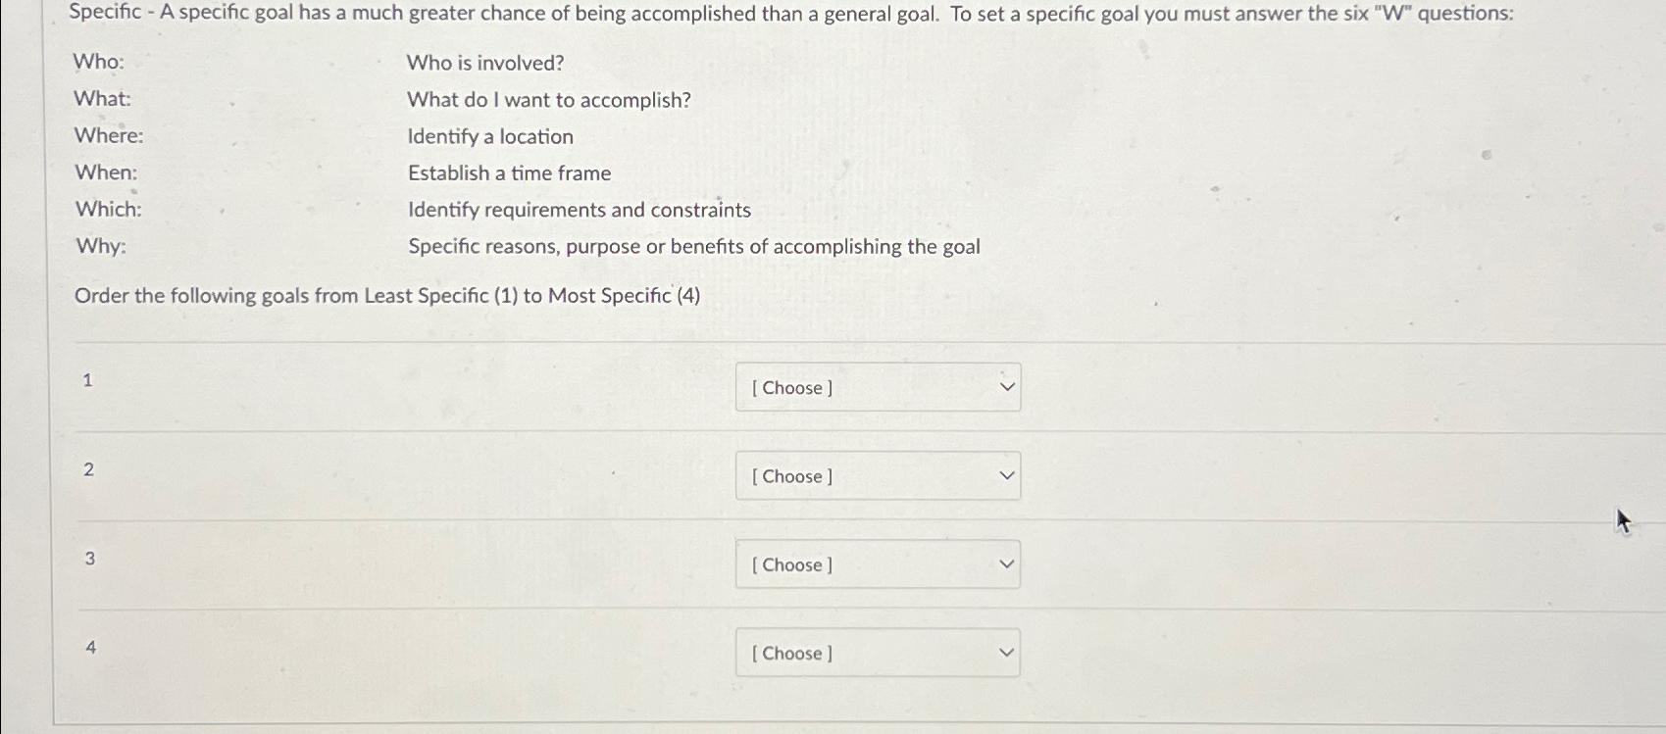Open the [ Choose ] dropdown for item 1
This screenshot has height=734, width=1666.
[x=877, y=387]
